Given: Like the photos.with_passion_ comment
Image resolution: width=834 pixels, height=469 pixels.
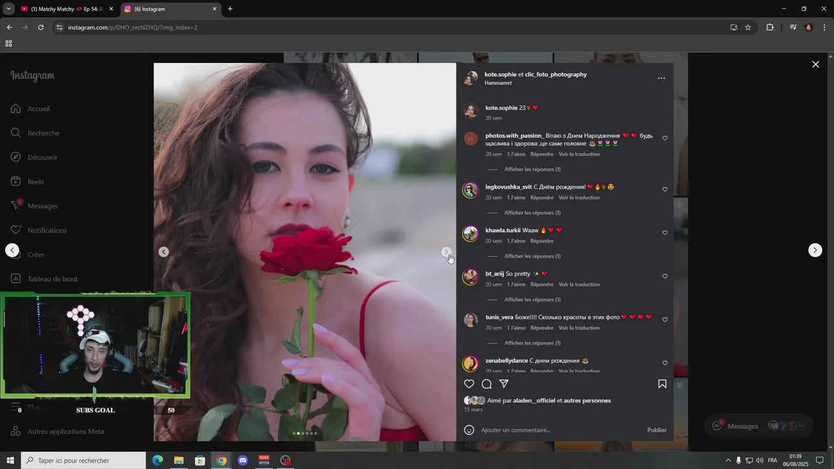Looking at the screenshot, I should coord(665,138).
